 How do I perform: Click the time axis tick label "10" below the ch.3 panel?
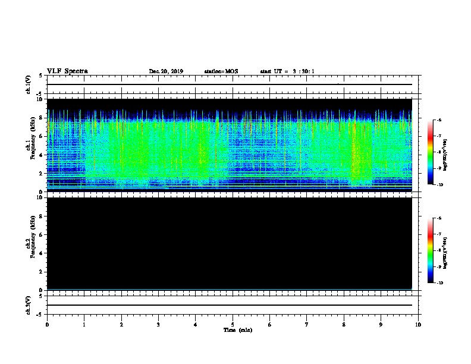(x=418, y=325)
